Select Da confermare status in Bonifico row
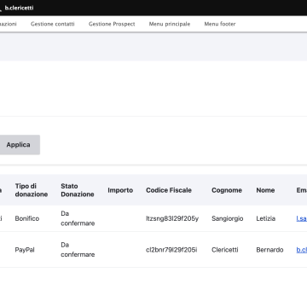This screenshot has height=307, width=307. [x=78, y=218]
